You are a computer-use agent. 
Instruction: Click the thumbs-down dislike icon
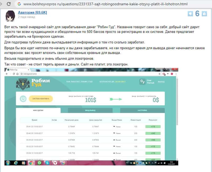[190, 14]
